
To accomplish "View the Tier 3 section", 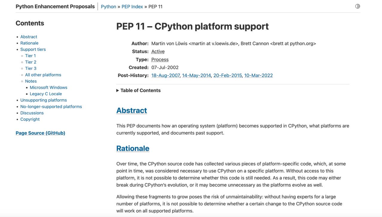I will tap(30, 68).
